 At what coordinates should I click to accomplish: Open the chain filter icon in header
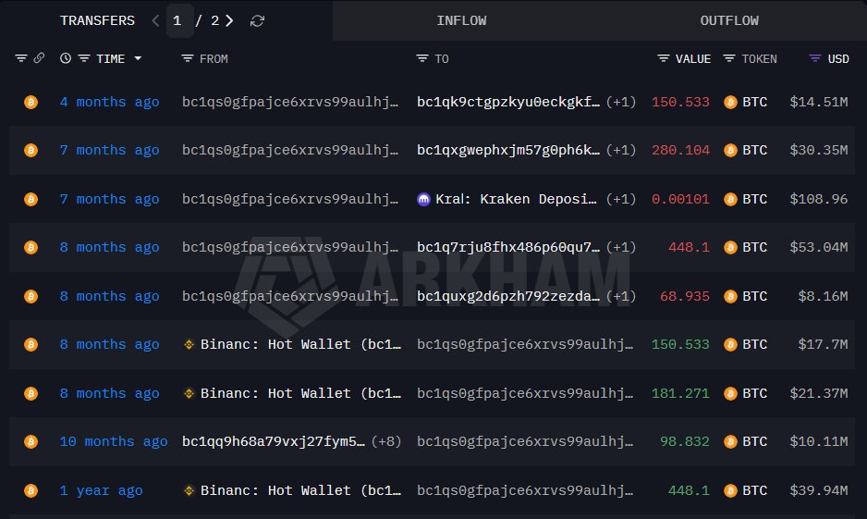(21, 58)
